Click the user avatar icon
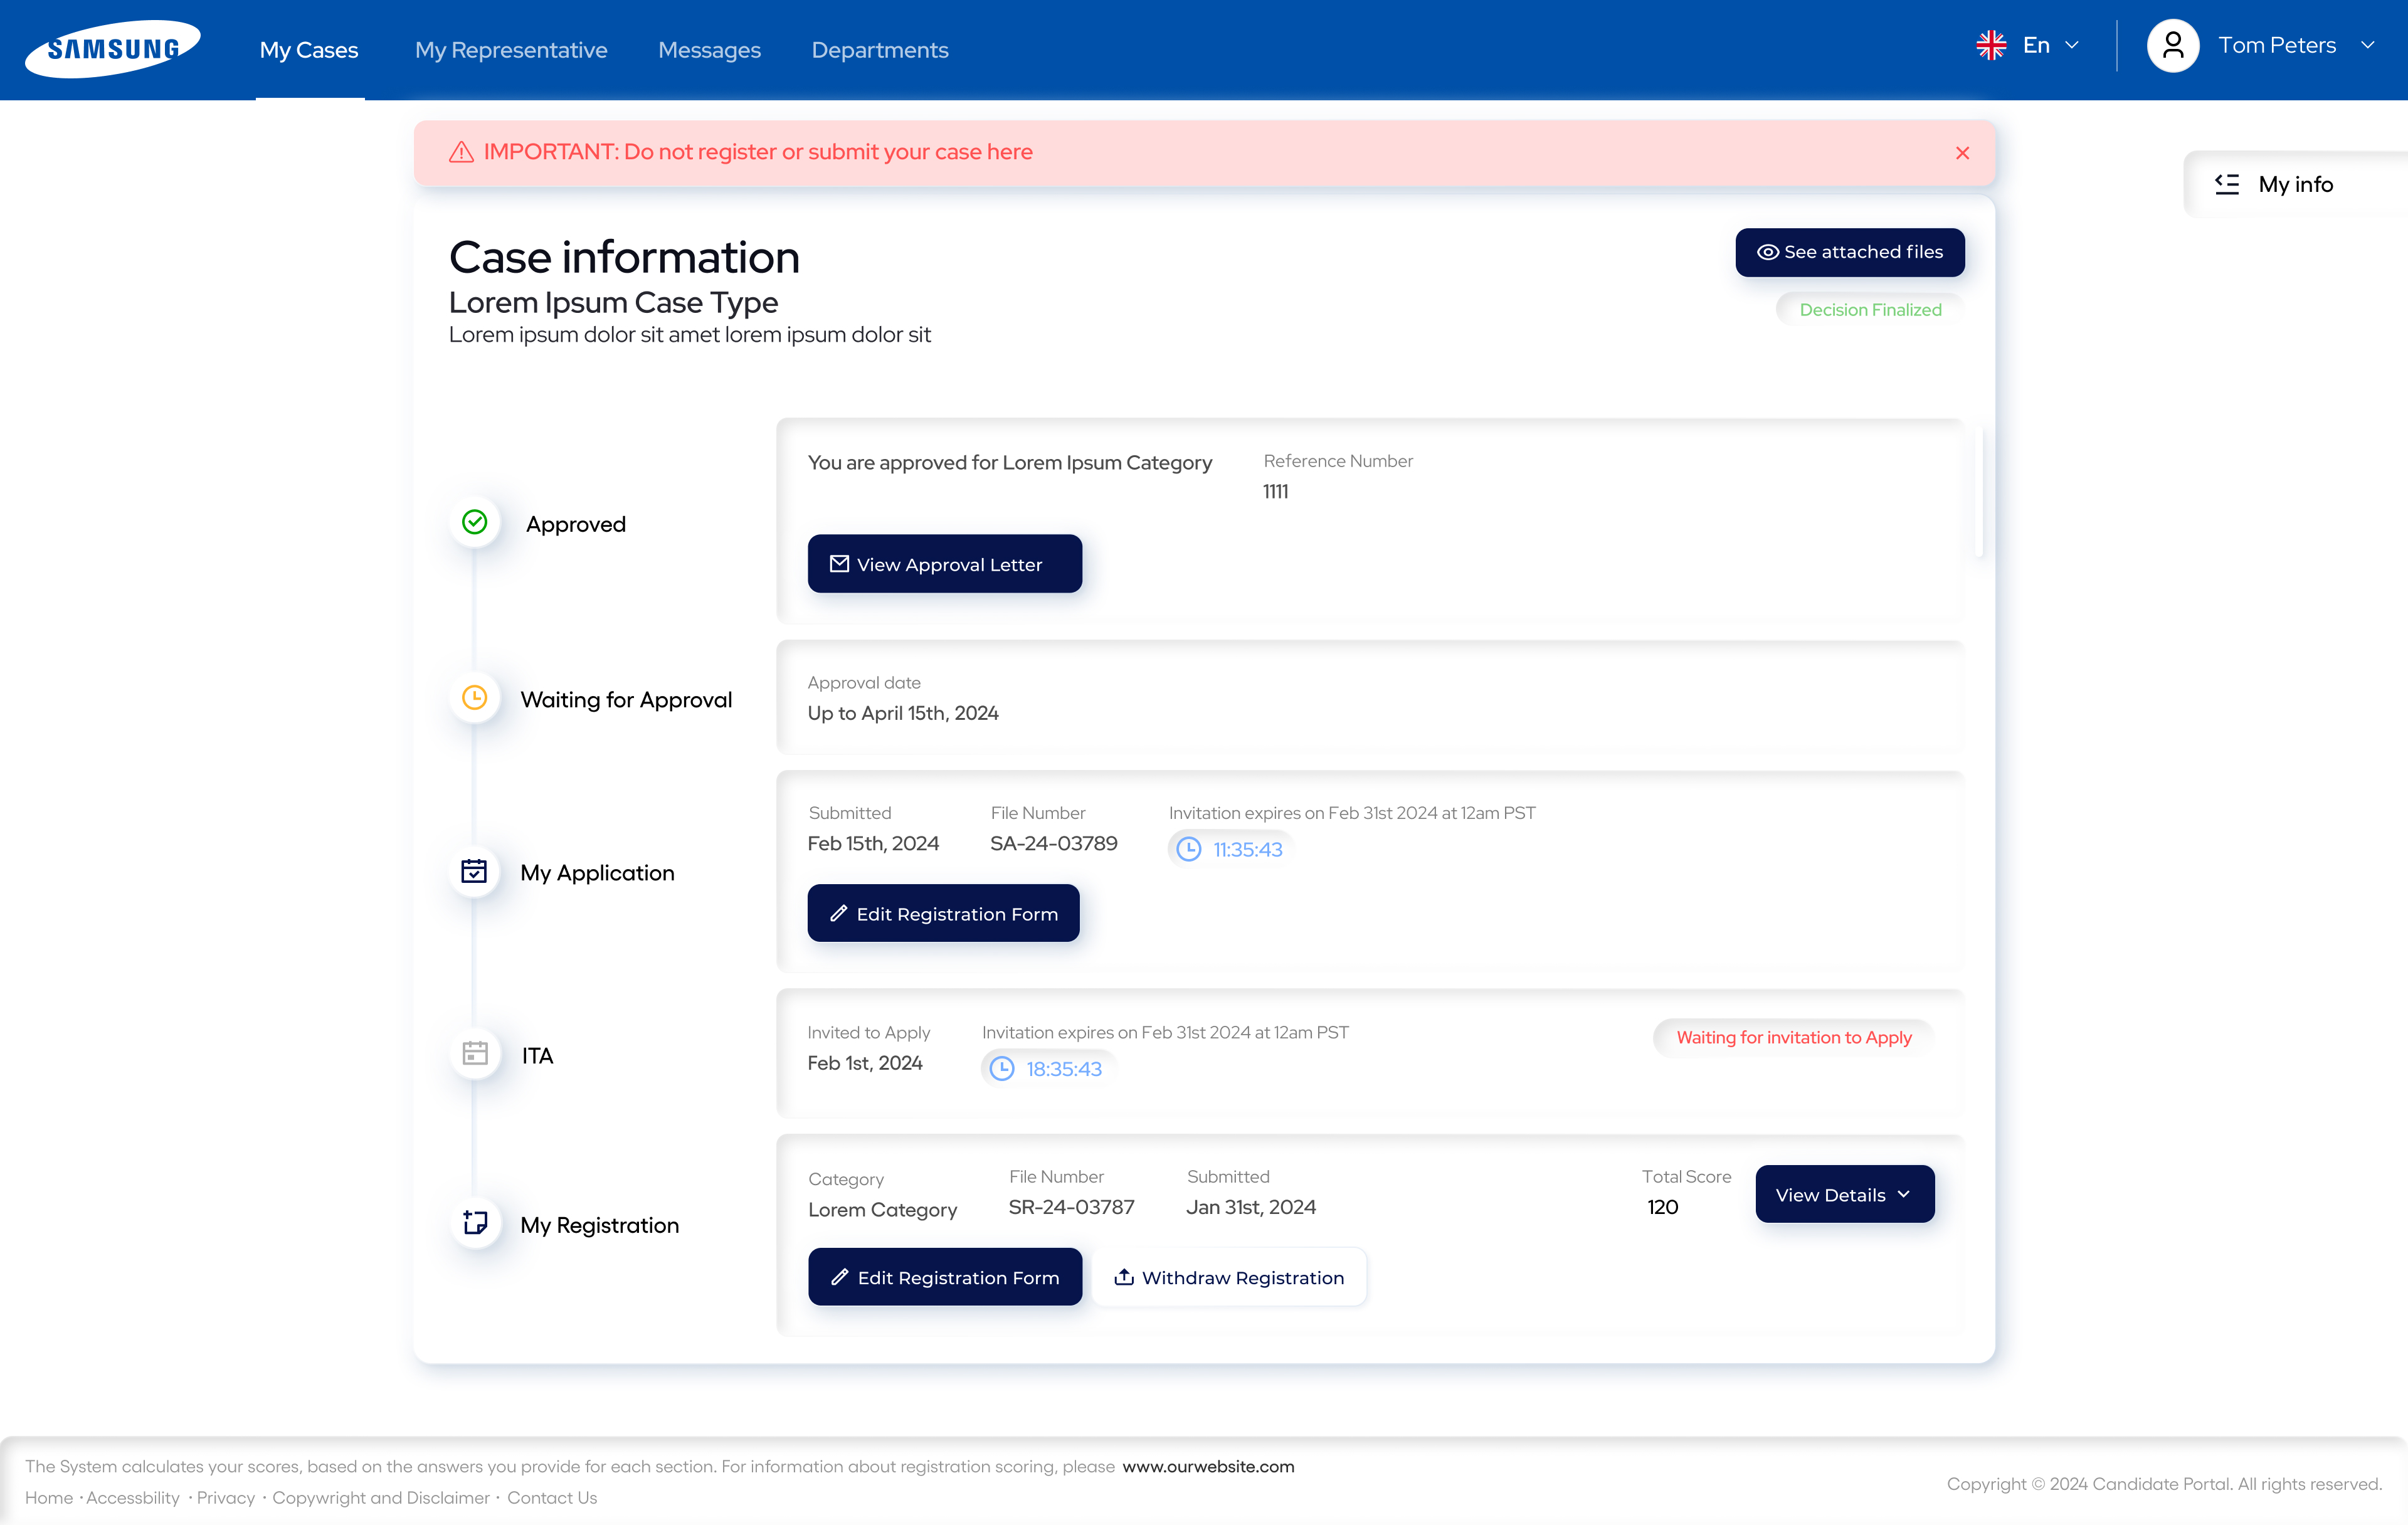The width and height of the screenshot is (2408, 1525). click(2172, 45)
